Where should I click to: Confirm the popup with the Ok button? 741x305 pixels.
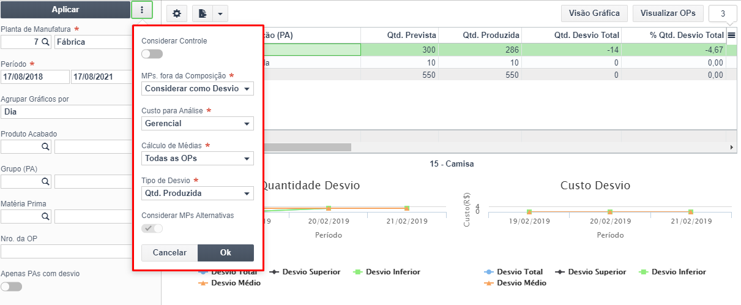point(226,252)
